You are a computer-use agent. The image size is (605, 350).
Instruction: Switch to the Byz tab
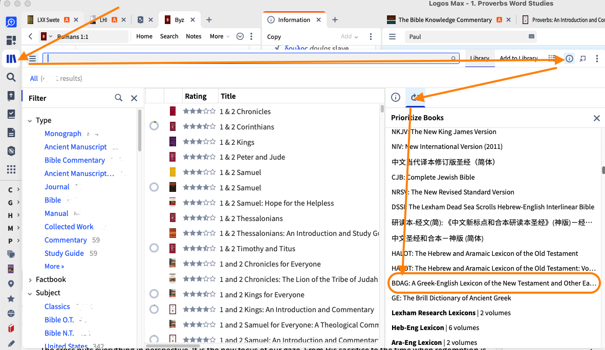pyautogui.click(x=179, y=19)
